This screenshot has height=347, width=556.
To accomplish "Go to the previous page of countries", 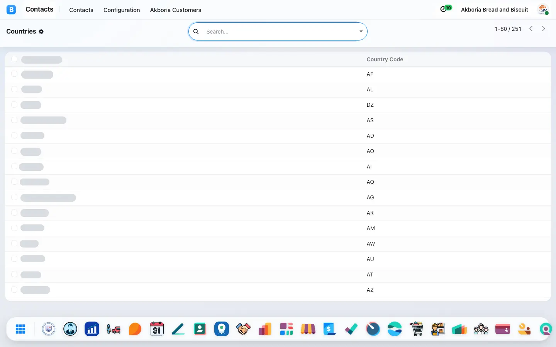I will [531, 29].
